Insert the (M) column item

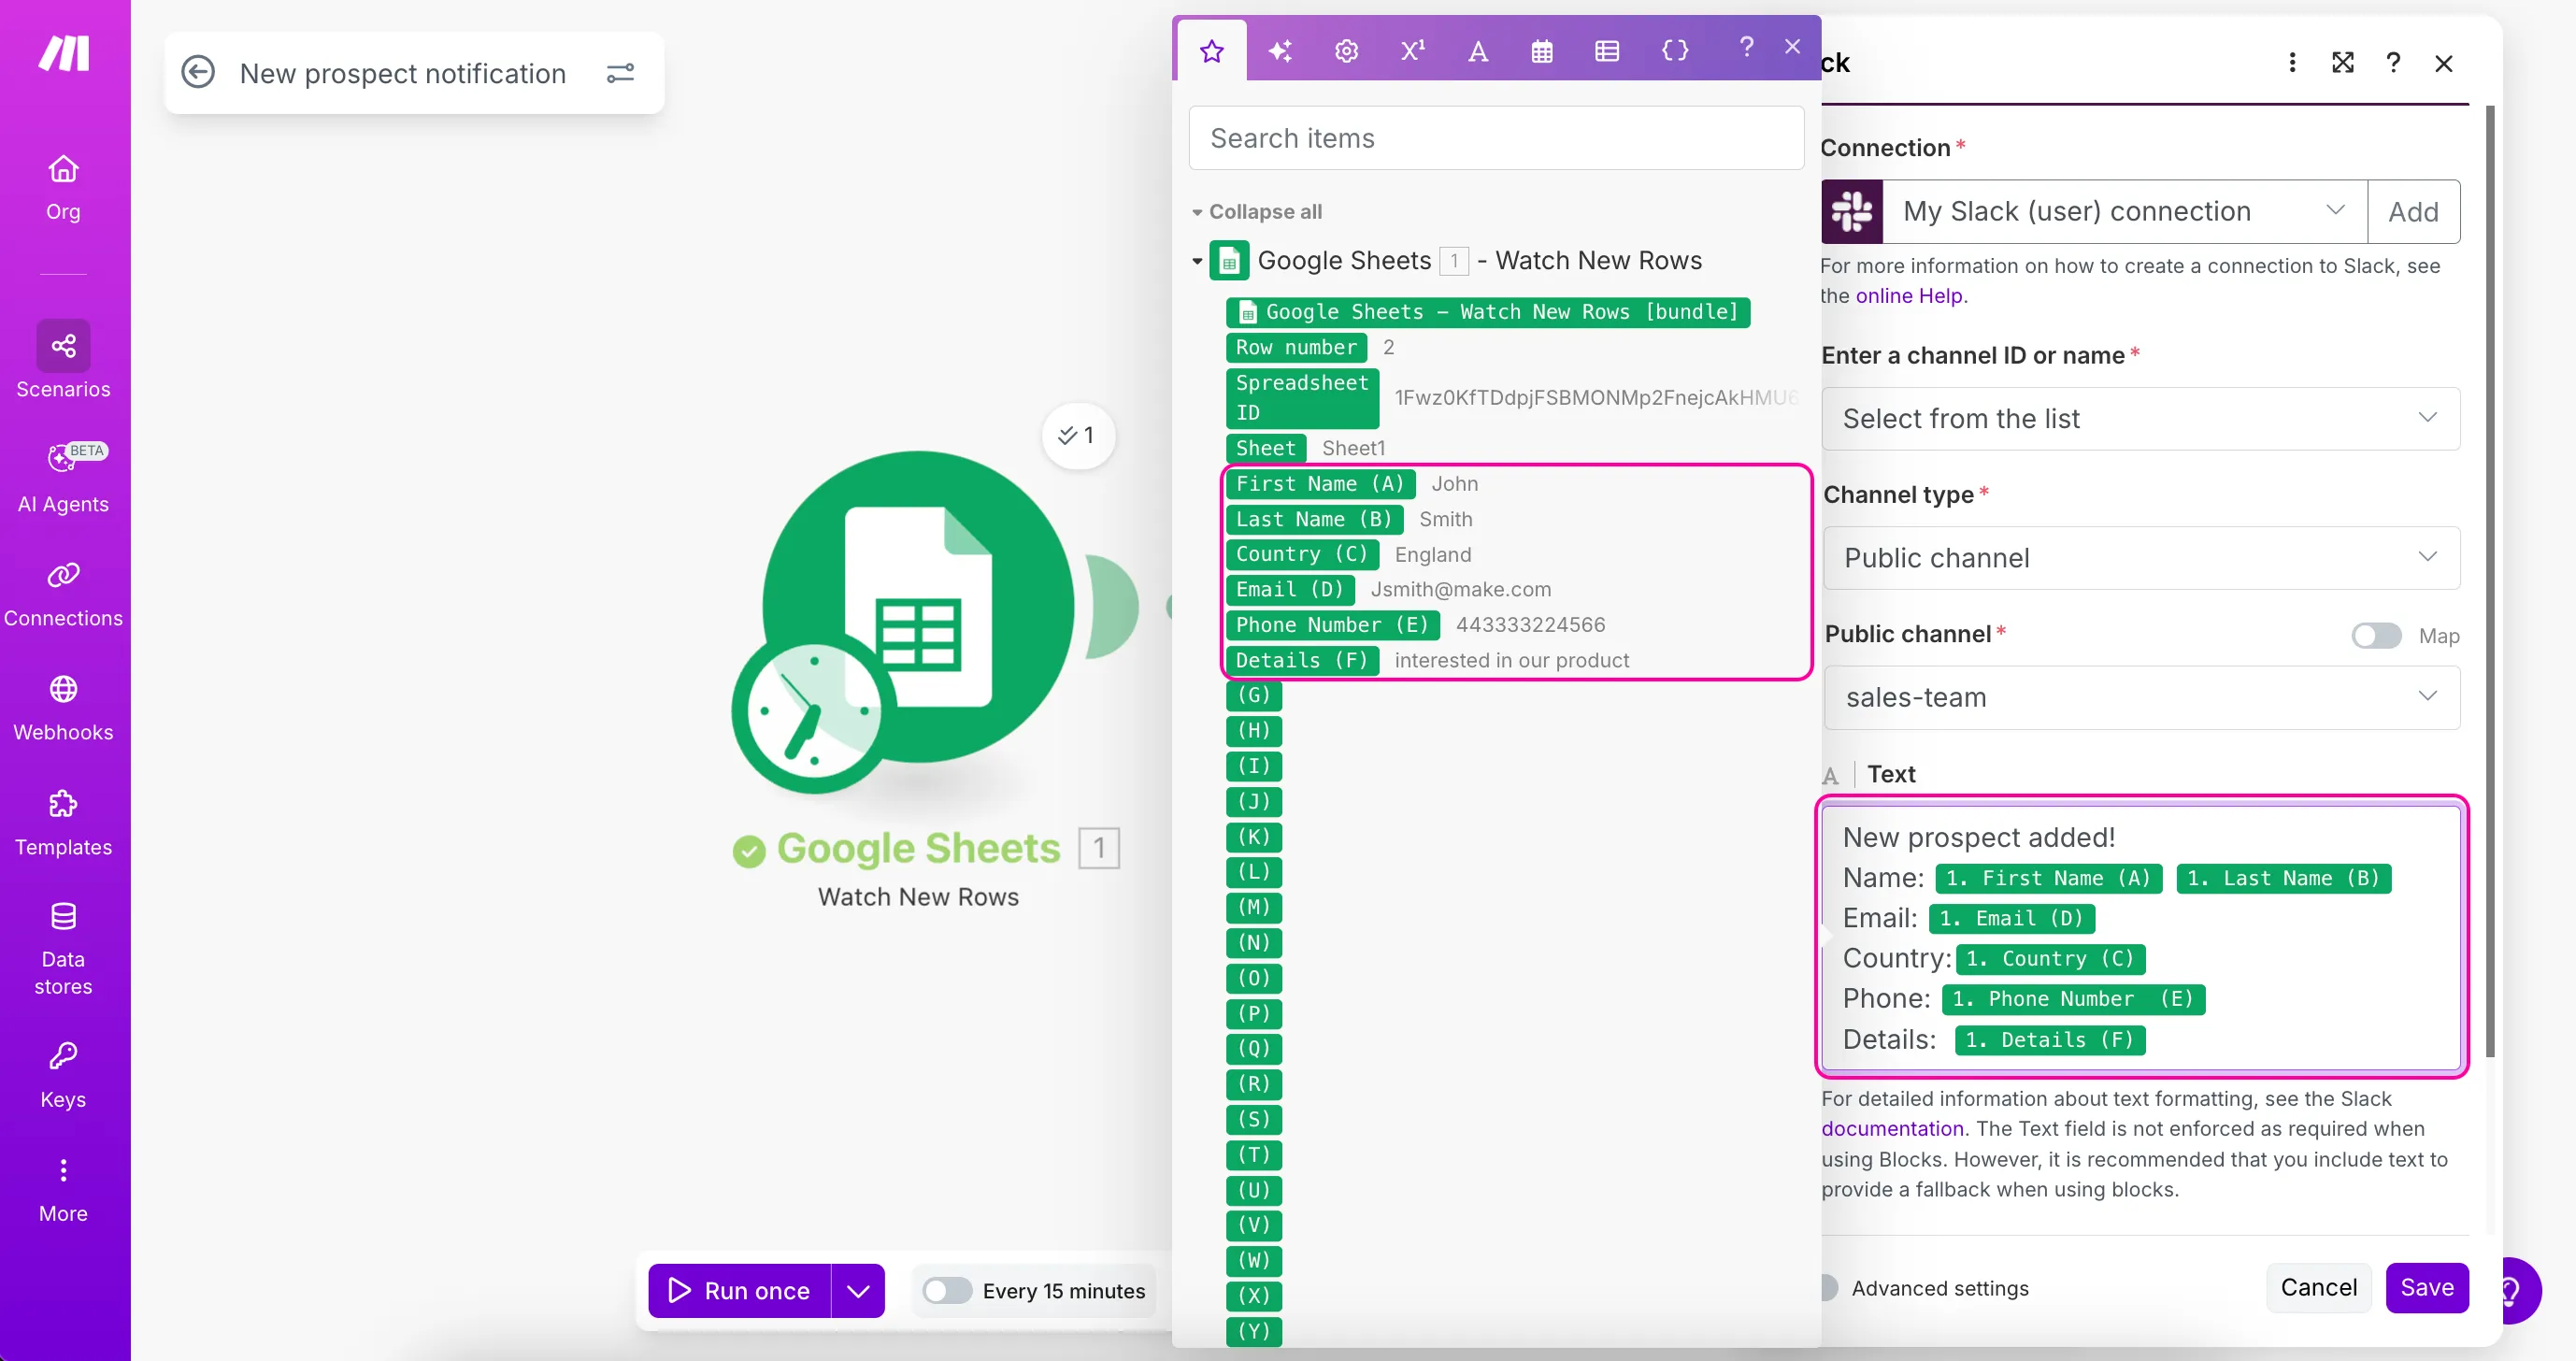1254,907
